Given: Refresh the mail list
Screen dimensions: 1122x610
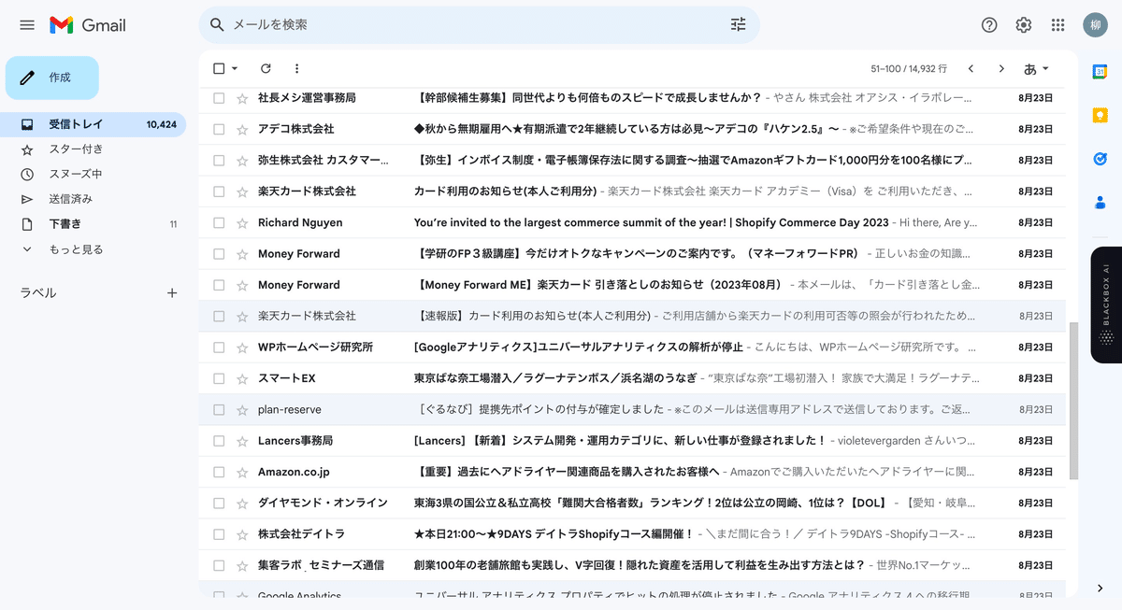Looking at the screenshot, I should 266,68.
